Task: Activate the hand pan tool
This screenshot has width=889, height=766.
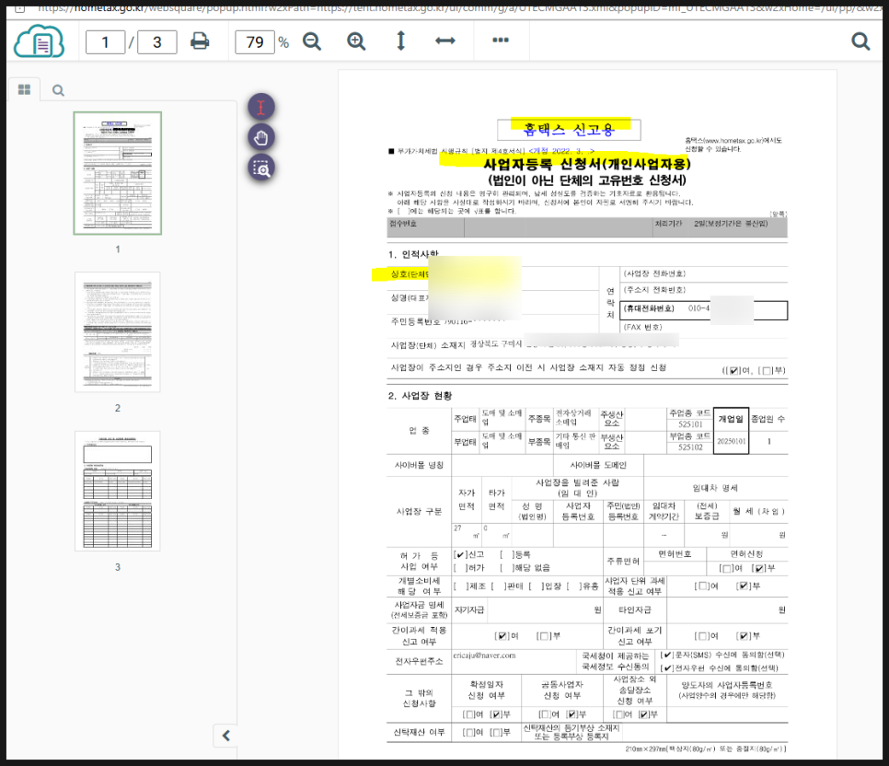Action: point(262,137)
